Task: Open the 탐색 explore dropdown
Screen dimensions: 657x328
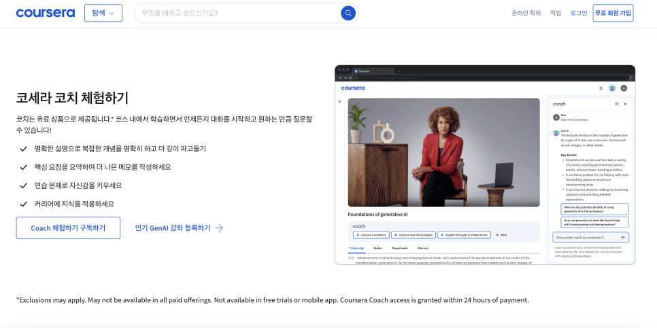Action: [x=103, y=13]
